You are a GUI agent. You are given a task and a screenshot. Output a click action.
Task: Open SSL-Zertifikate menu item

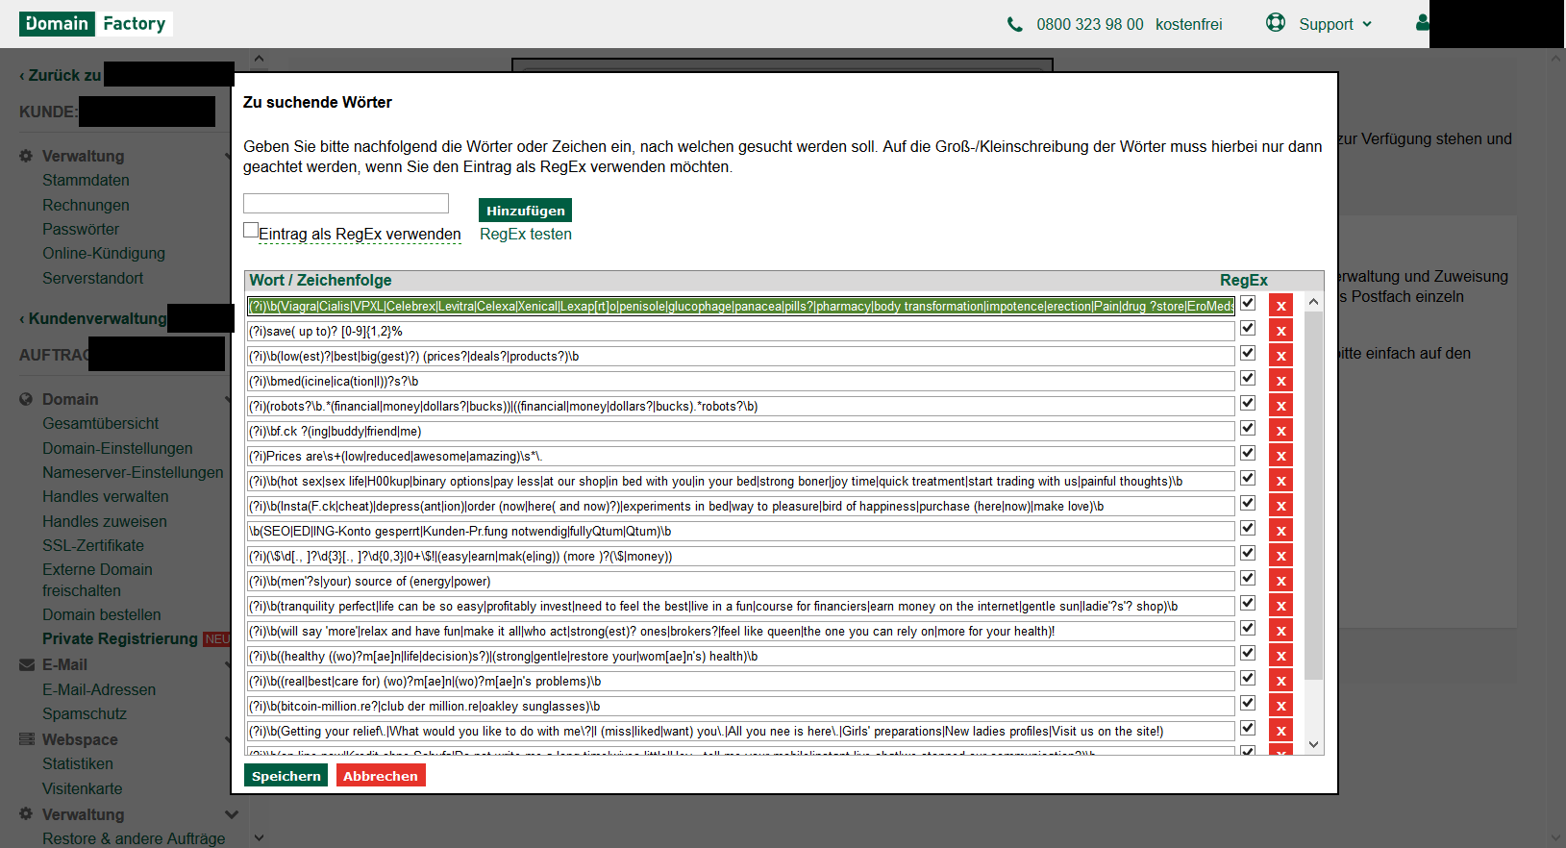coord(93,545)
